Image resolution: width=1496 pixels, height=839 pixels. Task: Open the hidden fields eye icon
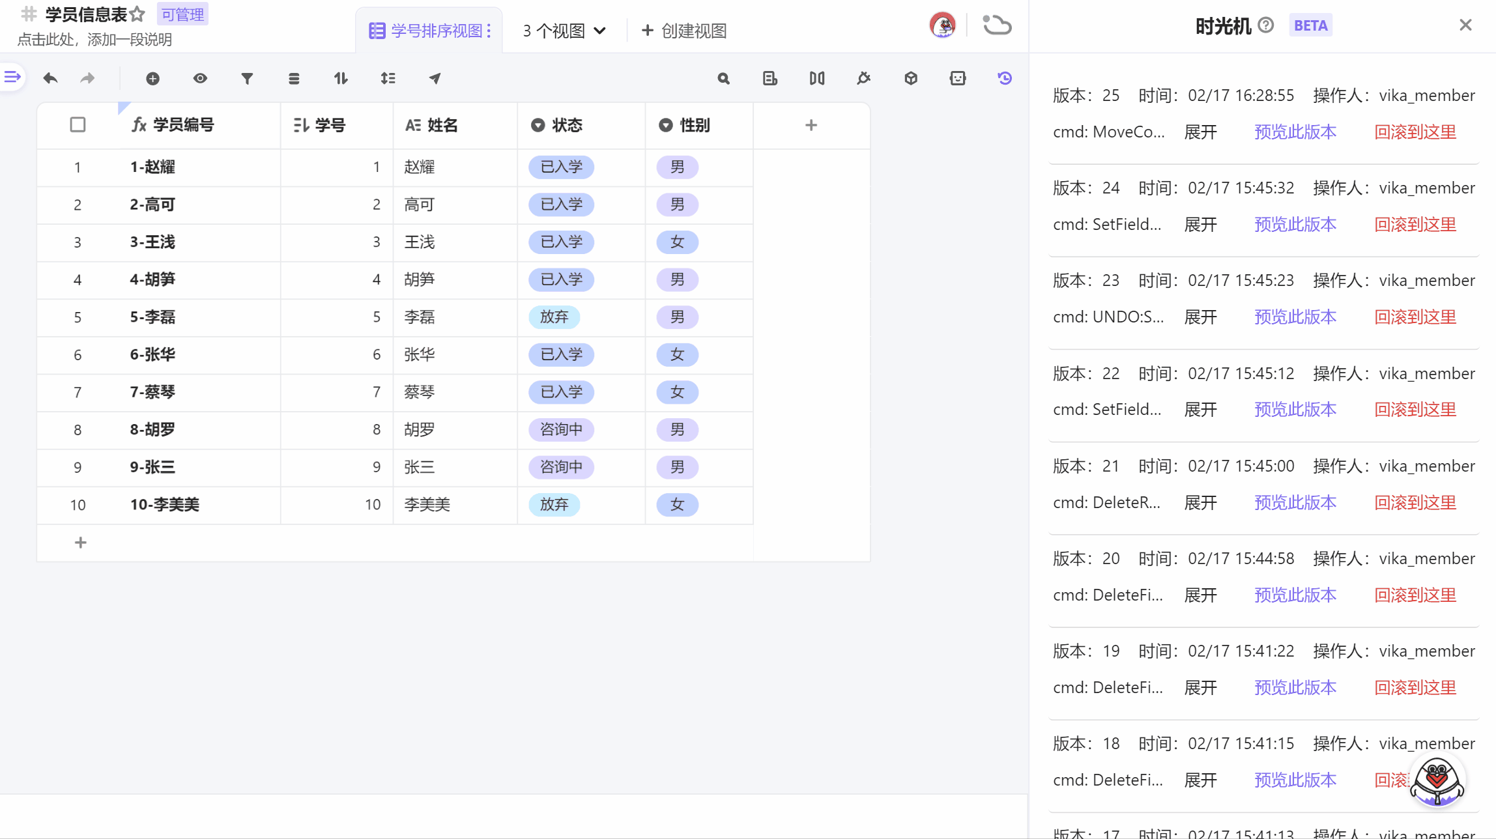[200, 78]
